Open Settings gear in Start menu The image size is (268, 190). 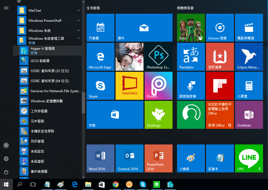point(6,159)
